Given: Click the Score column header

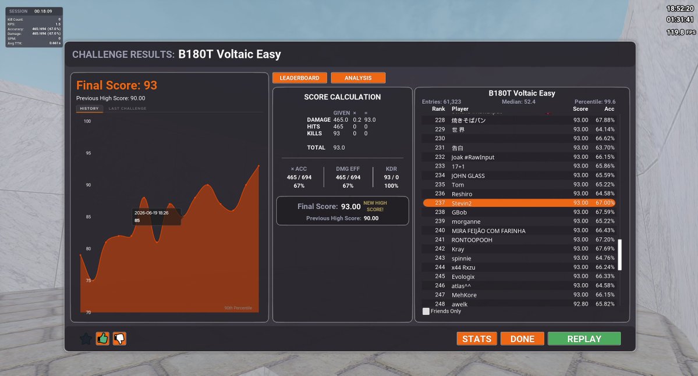Looking at the screenshot, I should point(580,109).
